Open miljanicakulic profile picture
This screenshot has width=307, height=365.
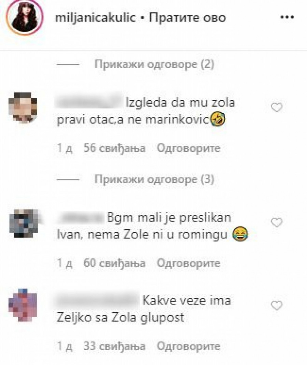(25, 18)
